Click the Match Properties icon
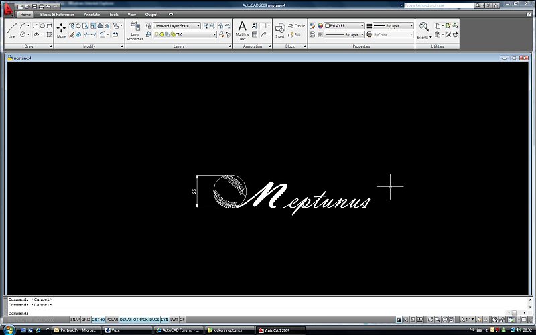The image size is (536, 335). (312, 25)
